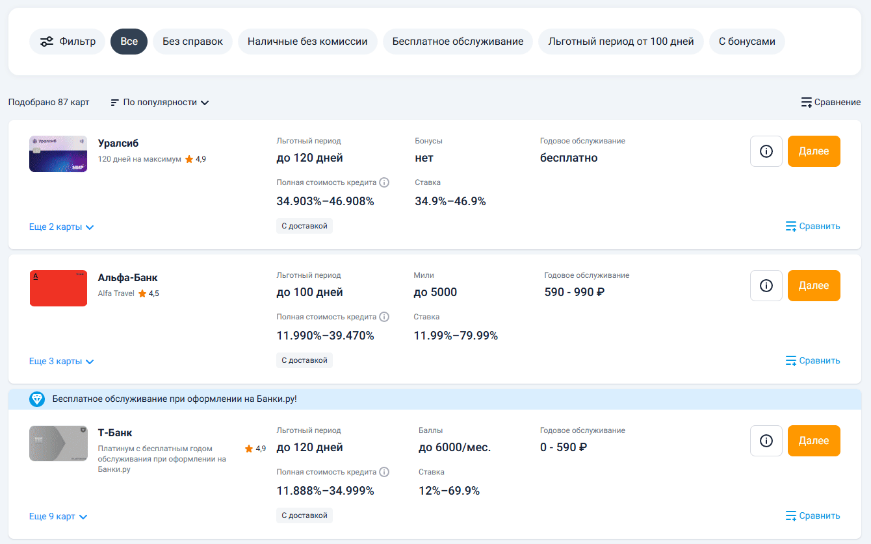Open the Альфа-Банк bank title

coord(128,278)
